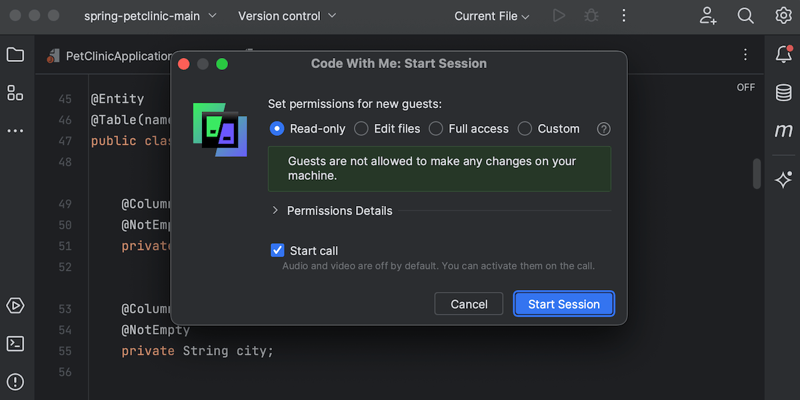The height and width of the screenshot is (400, 800).
Task: Open the Maven tool window
Action: coord(784,131)
